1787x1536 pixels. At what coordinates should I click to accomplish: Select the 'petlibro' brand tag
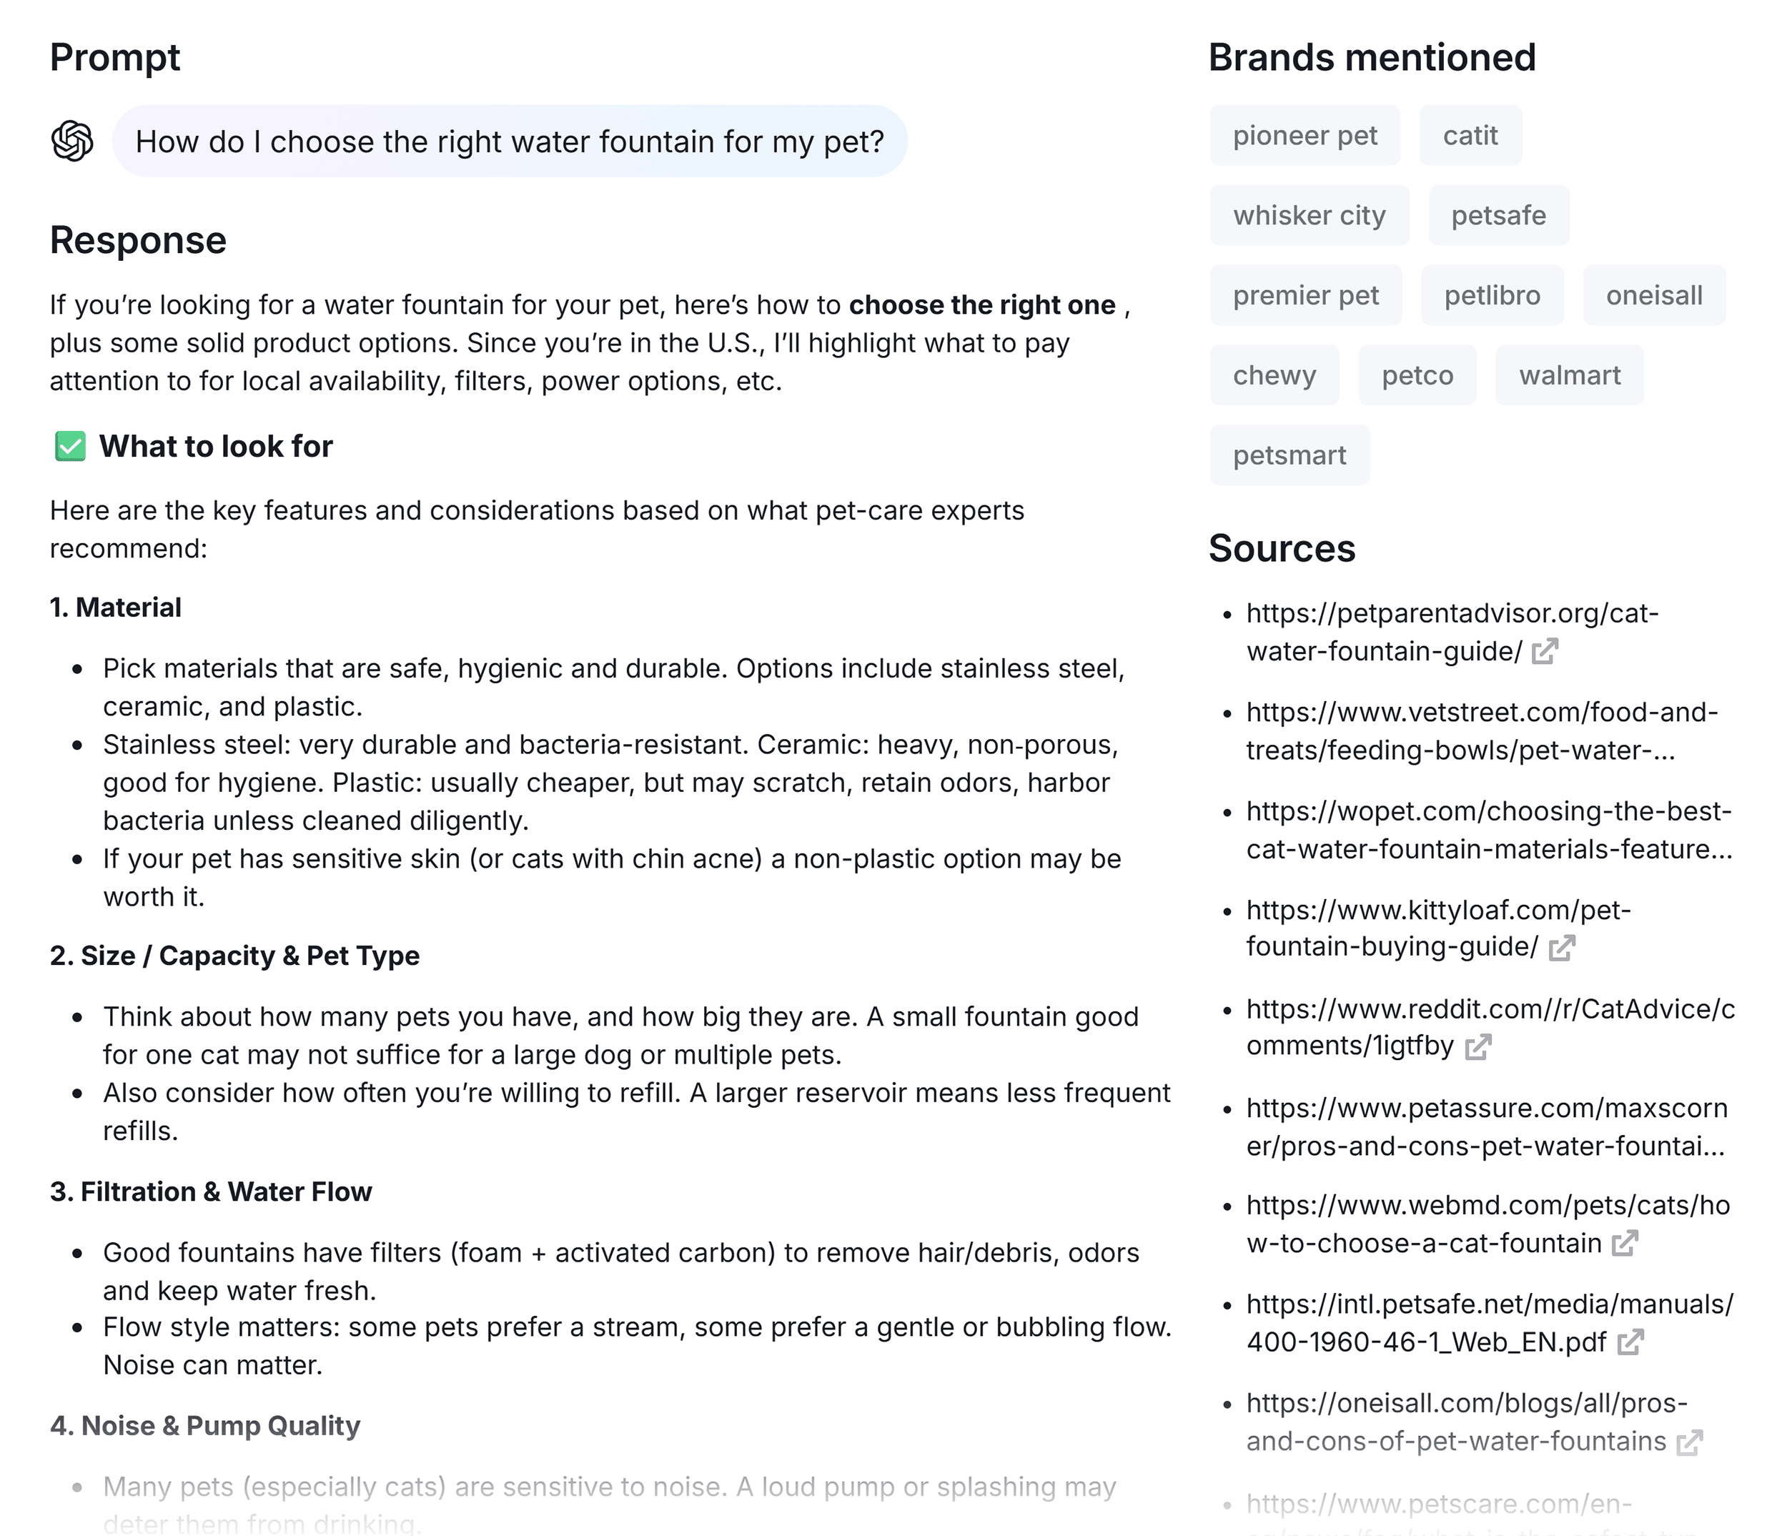click(1492, 295)
